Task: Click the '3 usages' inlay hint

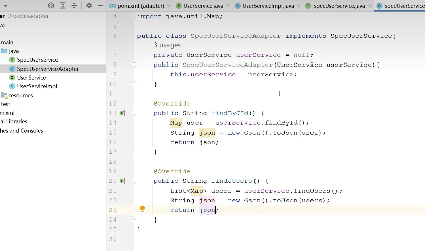Action: pyautogui.click(x=167, y=45)
